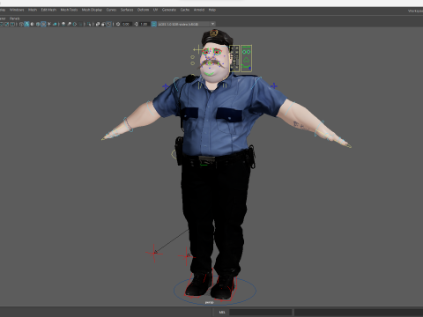
Task: Select the left red locator near the feet
Action: pos(154,253)
